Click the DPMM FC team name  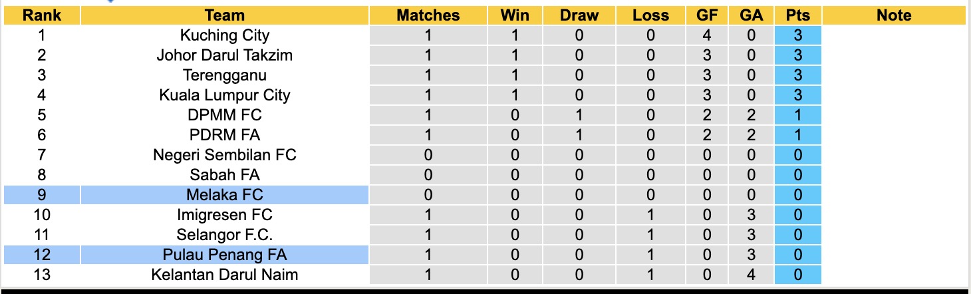click(x=225, y=115)
